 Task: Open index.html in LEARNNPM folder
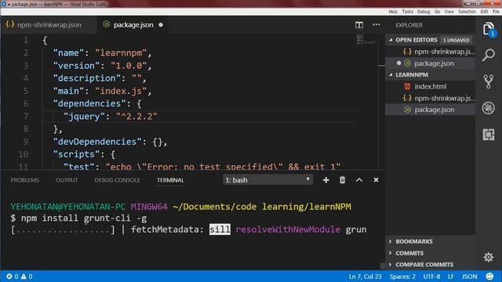(431, 86)
